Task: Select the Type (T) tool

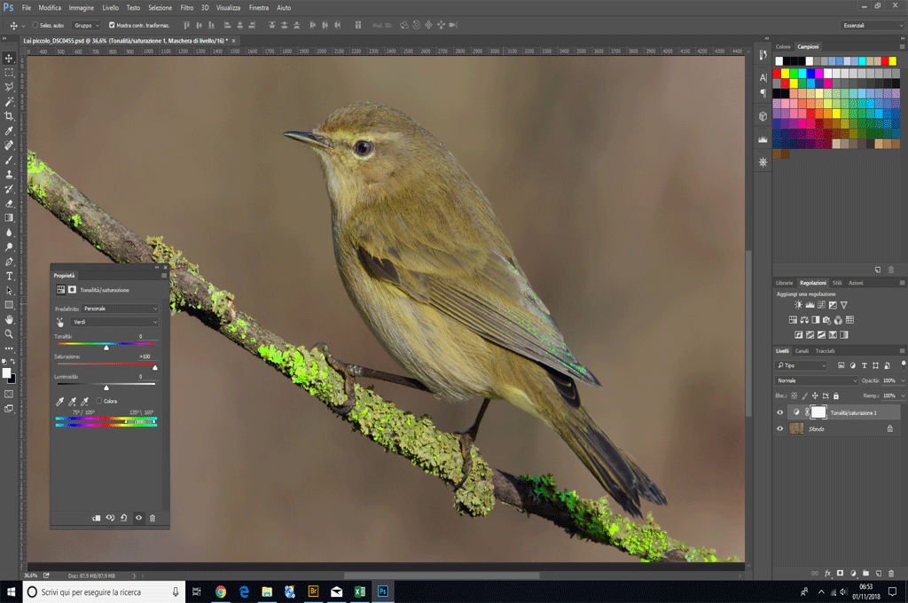Action: 10,276
